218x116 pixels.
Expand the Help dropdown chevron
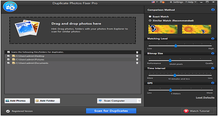click(196, 2)
